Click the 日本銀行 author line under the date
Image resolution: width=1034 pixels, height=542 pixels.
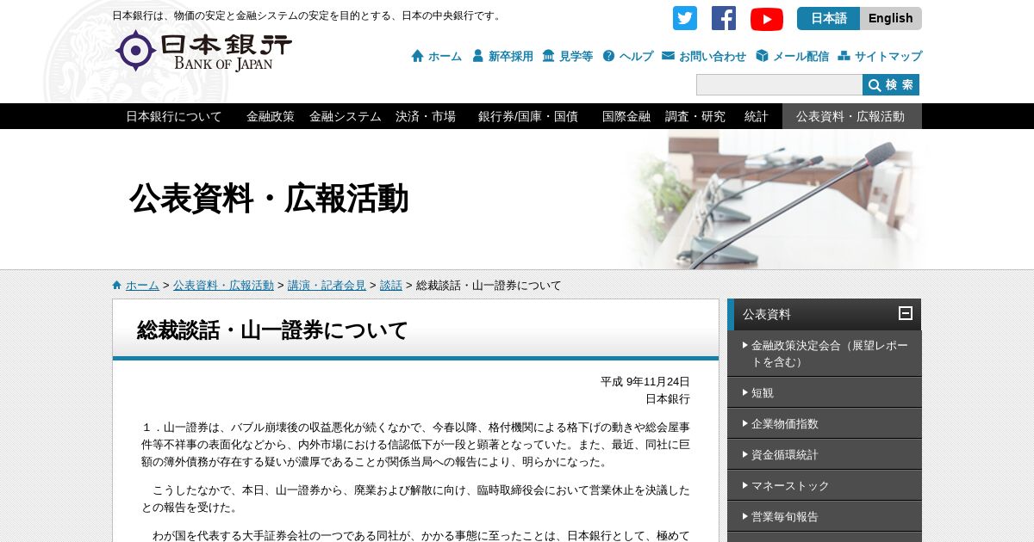point(668,399)
